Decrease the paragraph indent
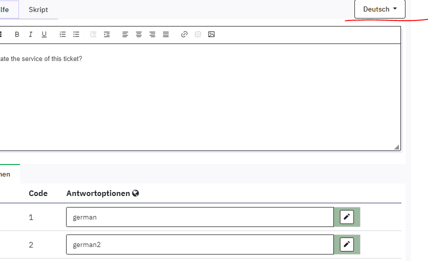428x261 pixels. point(93,34)
